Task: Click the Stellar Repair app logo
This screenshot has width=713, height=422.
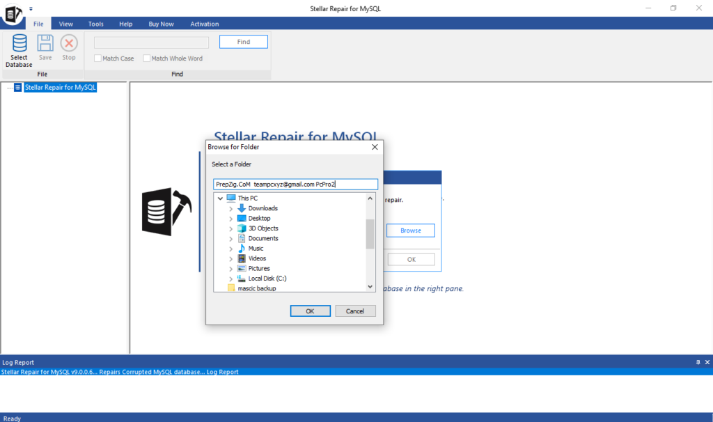Action: [13, 14]
